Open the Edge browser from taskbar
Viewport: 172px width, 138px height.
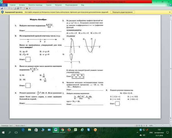click(23, 130)
